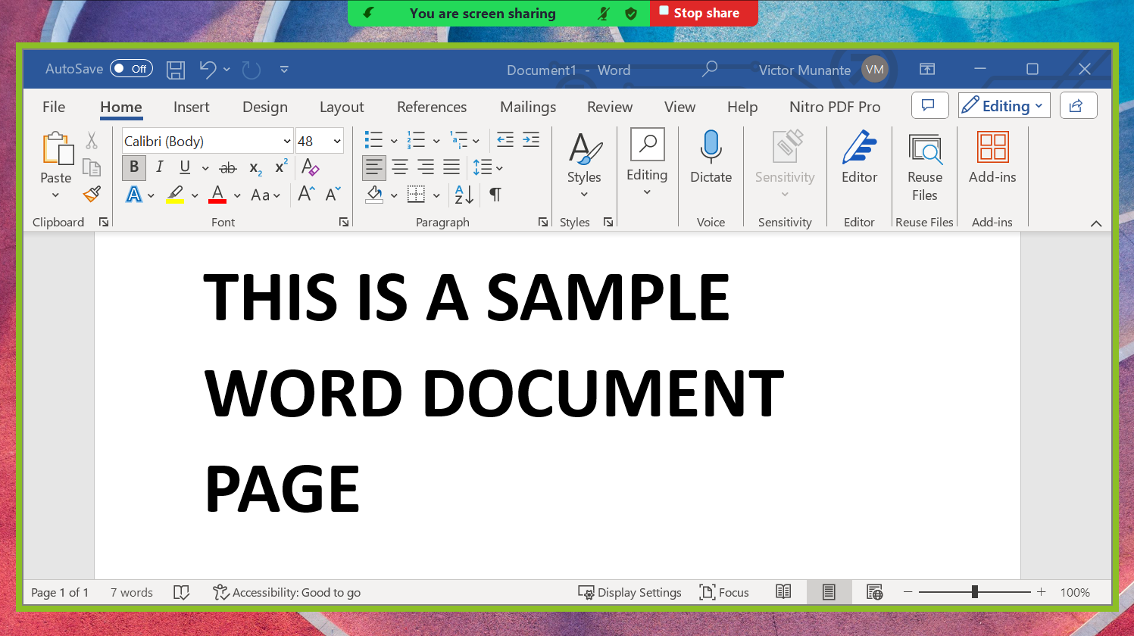Click the Redo arrow icon
The height and width of the screenshot is (636, 1134).
coord(251,70)
